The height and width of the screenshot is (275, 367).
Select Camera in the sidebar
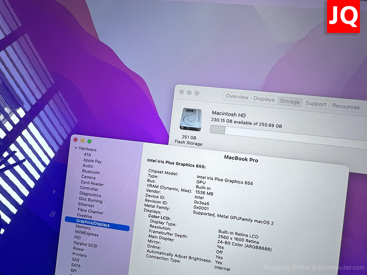click(x=88, y=177)
